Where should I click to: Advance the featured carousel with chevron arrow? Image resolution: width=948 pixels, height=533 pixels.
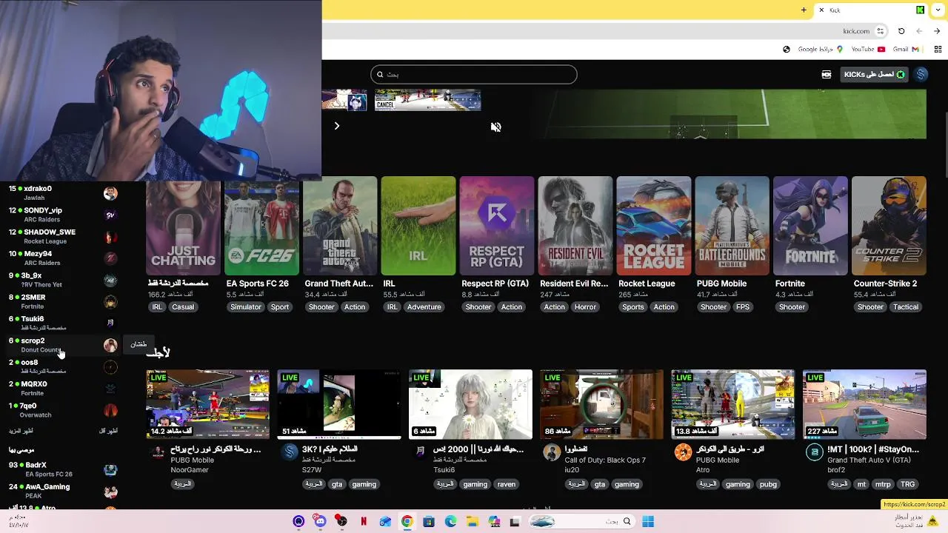point(336,126)
